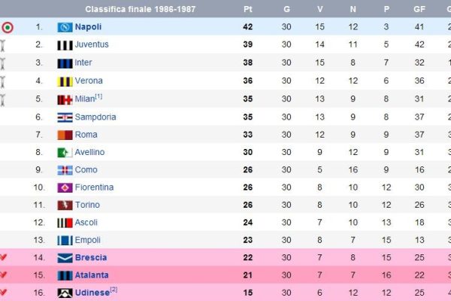Image resolution: width=451 pixels, height=301 pixels.
Task: Click the Sampdoria kit icon
Action: pos(65,117)
